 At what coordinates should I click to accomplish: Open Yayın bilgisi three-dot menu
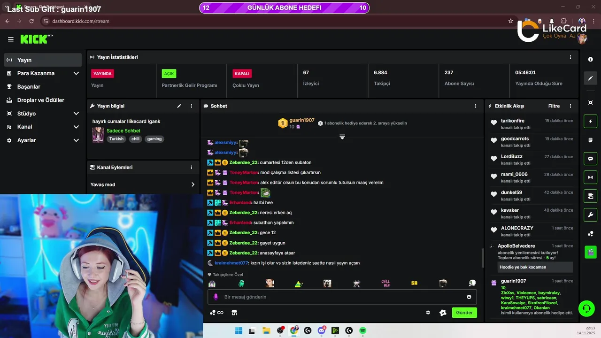click(191, 106)
